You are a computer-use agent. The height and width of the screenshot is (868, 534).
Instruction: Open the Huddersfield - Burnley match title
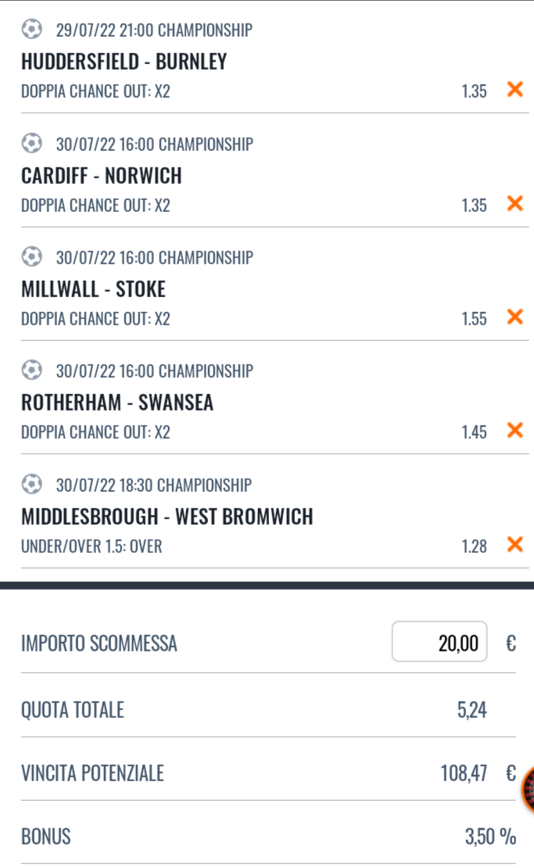(x=124, y=62)
